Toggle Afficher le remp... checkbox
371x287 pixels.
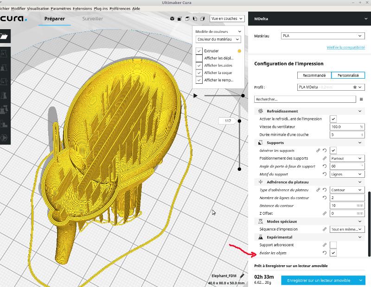coord(199,80)
